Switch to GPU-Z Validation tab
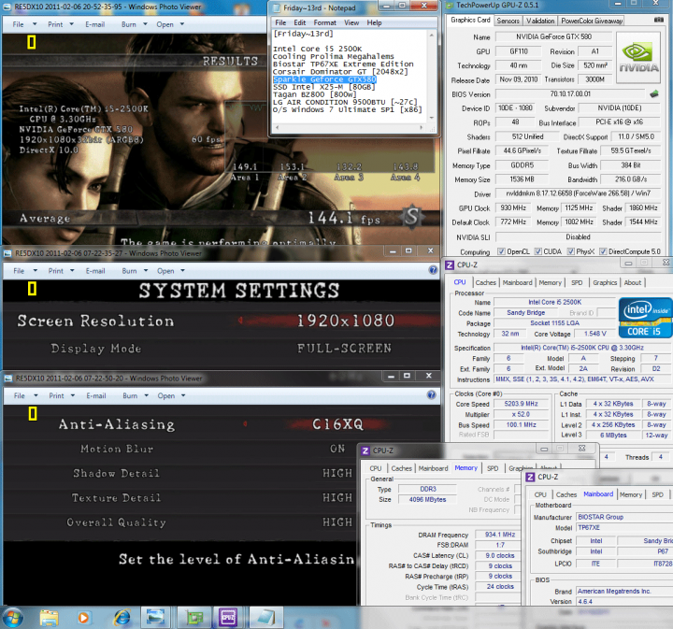 (540, 21)
